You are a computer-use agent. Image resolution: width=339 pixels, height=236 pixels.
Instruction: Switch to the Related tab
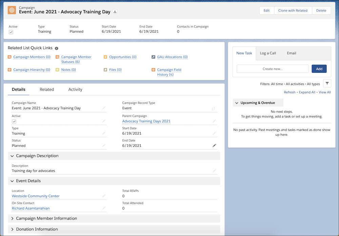[x=47, y=89]
